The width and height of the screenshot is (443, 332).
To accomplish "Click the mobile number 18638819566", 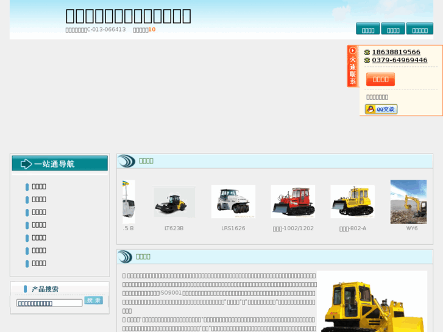I will point(396,52).
